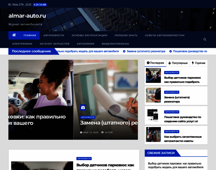Open sidebar article Выбор датчиков парковки
The image size is (216, 170).
[x=182, y=80]
